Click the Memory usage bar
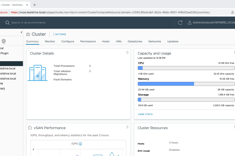This screenshot has height=156, width=235. point(186,84)
